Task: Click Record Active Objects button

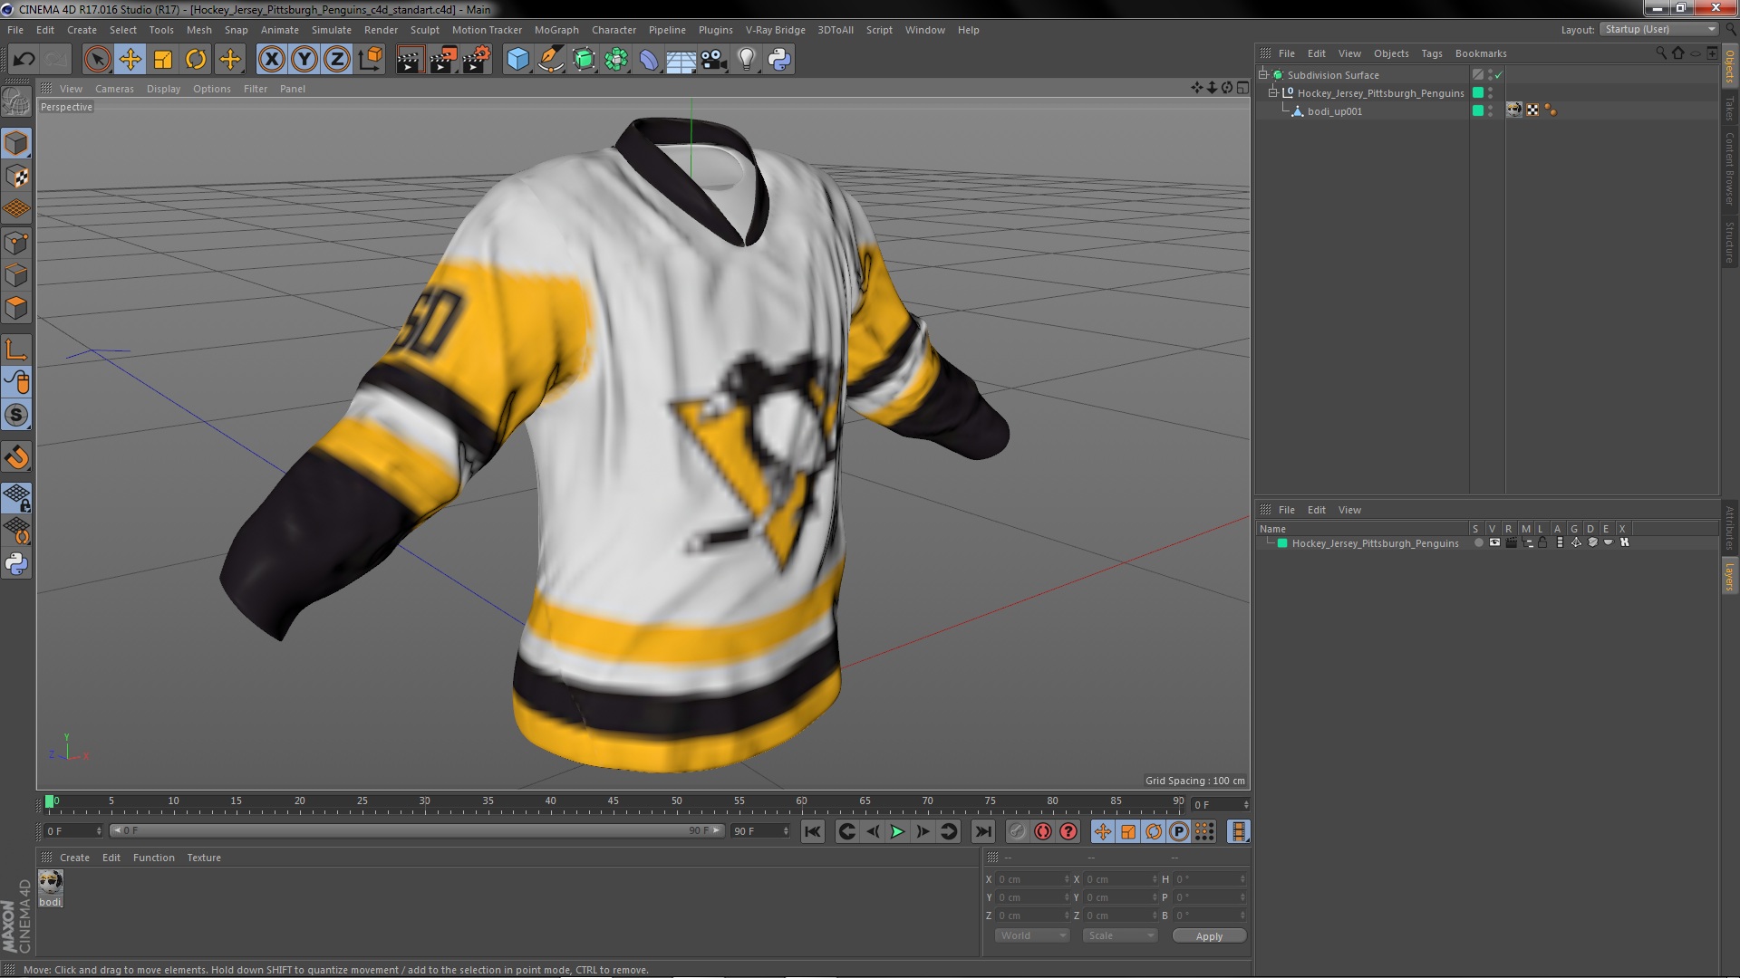Action: [x=1018, y=831]
